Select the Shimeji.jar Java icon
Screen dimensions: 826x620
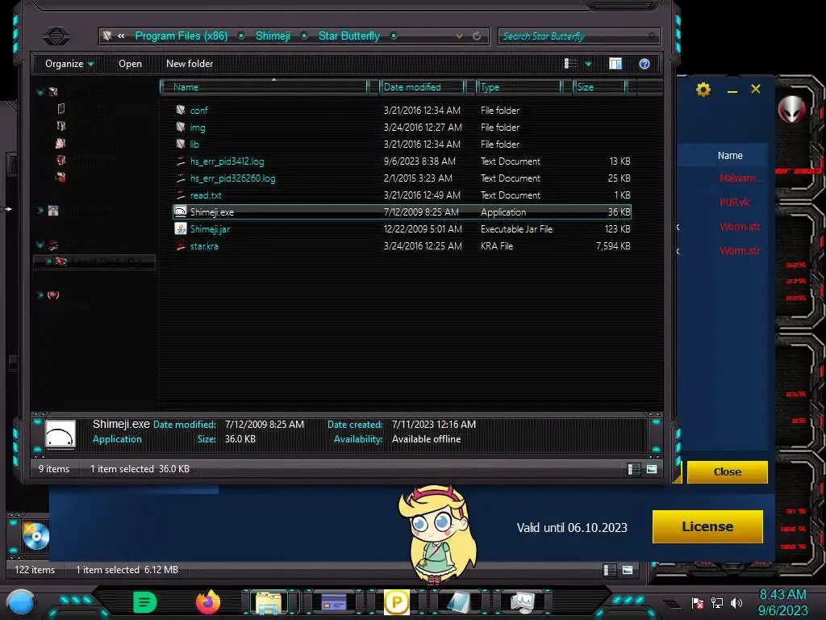click(181, 228)
